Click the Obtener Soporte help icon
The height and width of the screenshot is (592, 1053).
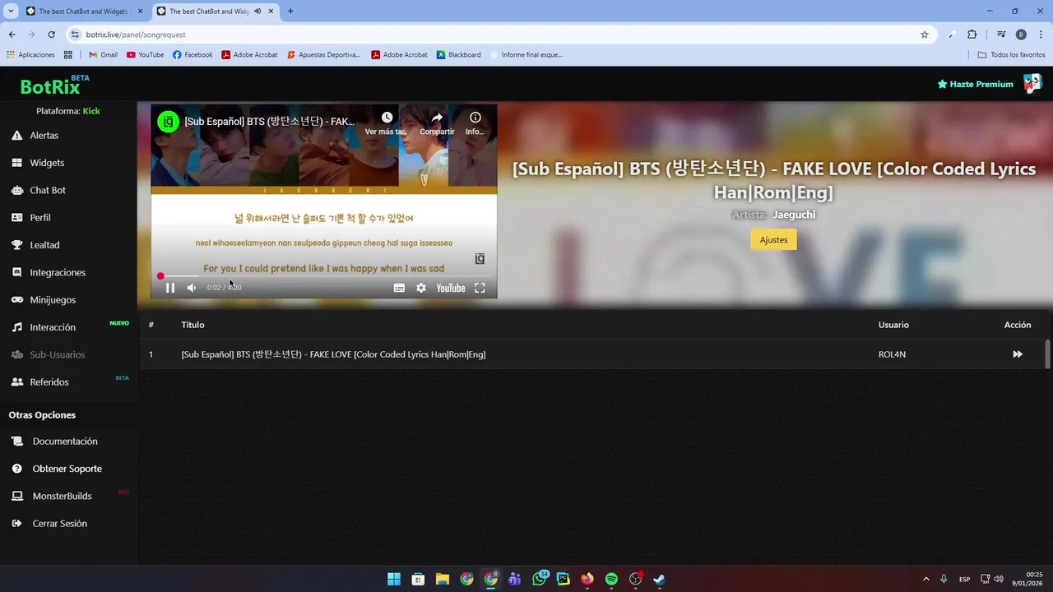16,469
